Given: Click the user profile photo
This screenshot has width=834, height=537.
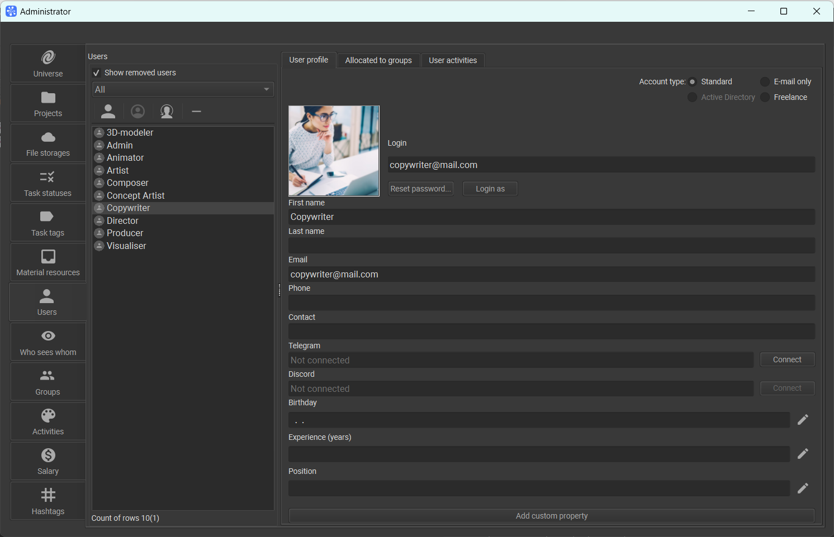Looking at the screenshot, I should tap(334, 151).
